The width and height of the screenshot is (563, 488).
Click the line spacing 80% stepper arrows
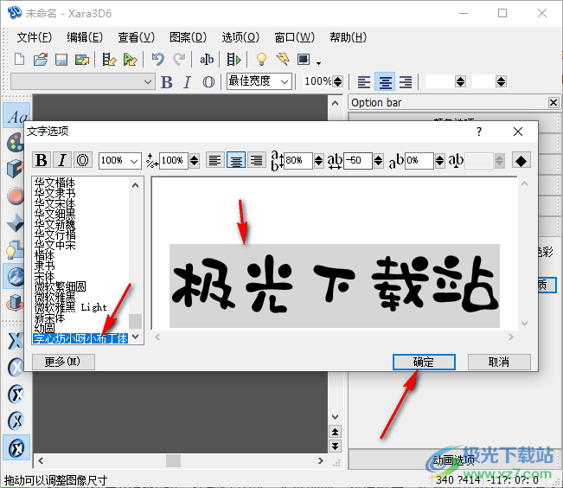tap(318, 160)
